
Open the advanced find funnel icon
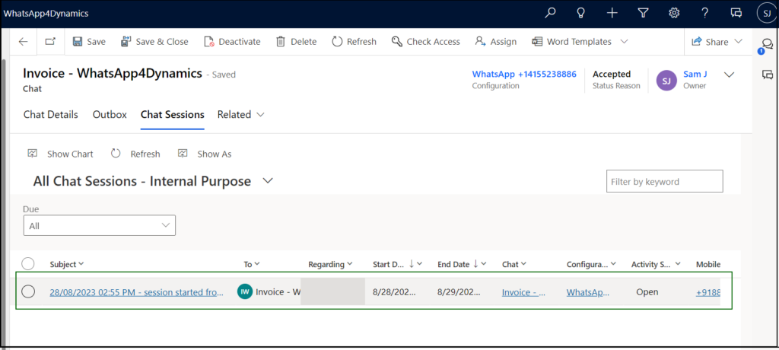(x=643, y=14)
